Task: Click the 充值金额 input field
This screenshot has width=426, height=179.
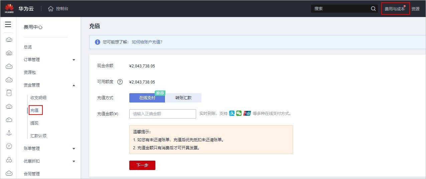Action: click(x=163, y=114)
